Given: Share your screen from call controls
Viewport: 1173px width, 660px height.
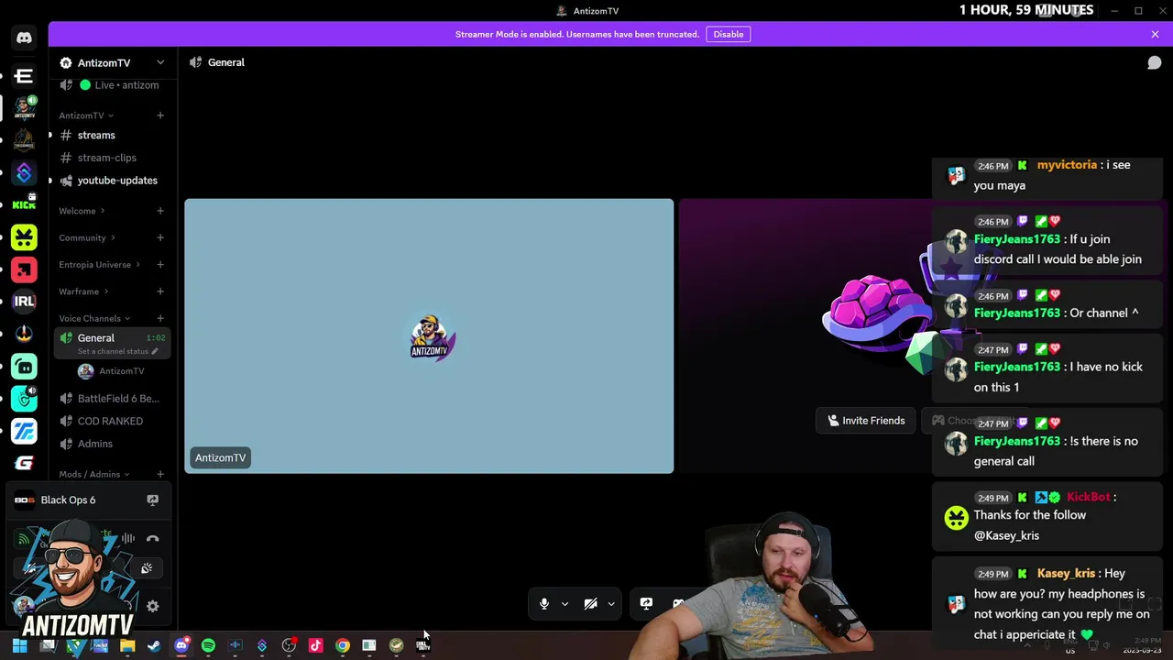Looking at the screenshot, I should 646,603.
